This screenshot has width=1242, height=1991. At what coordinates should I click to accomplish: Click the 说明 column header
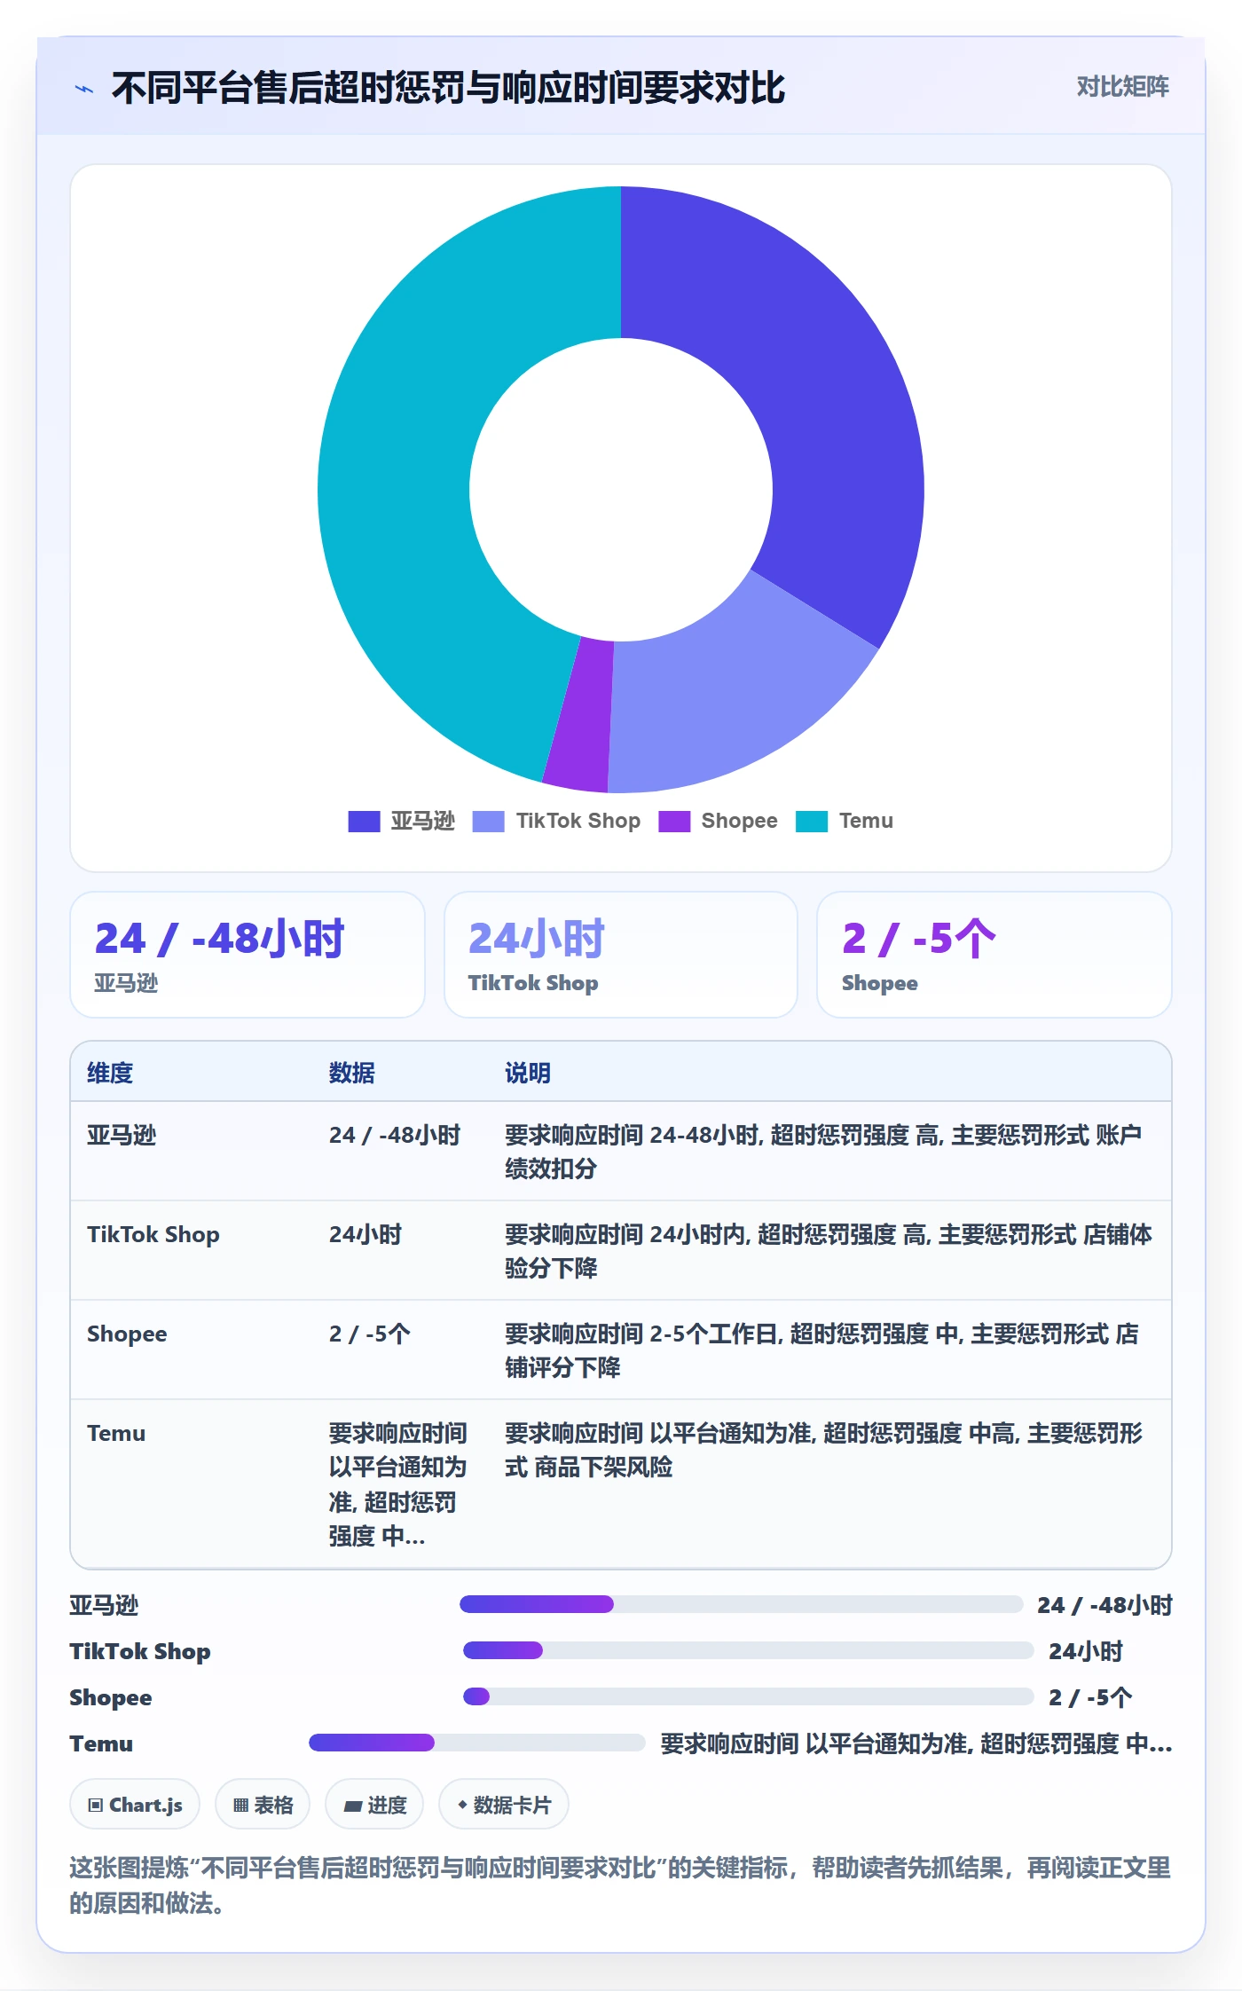click(528, 1073)
